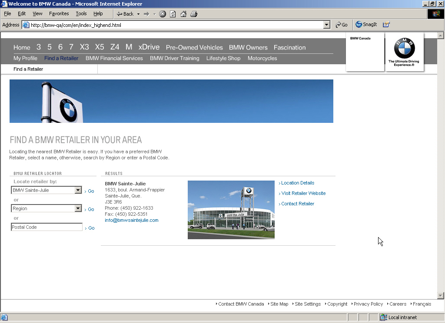445x323 pixels.
Task: Click the scrollbar down arrow
Action: (440, 296)
